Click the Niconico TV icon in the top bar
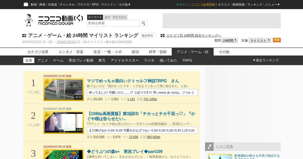Viewport: 303px width, 159px height. 26,4
